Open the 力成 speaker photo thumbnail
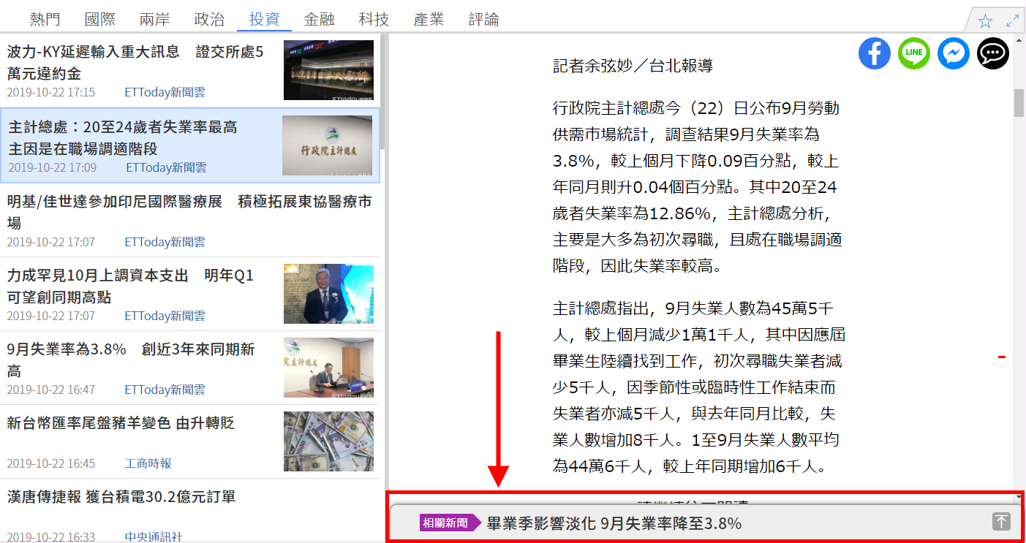 [328, 294]
